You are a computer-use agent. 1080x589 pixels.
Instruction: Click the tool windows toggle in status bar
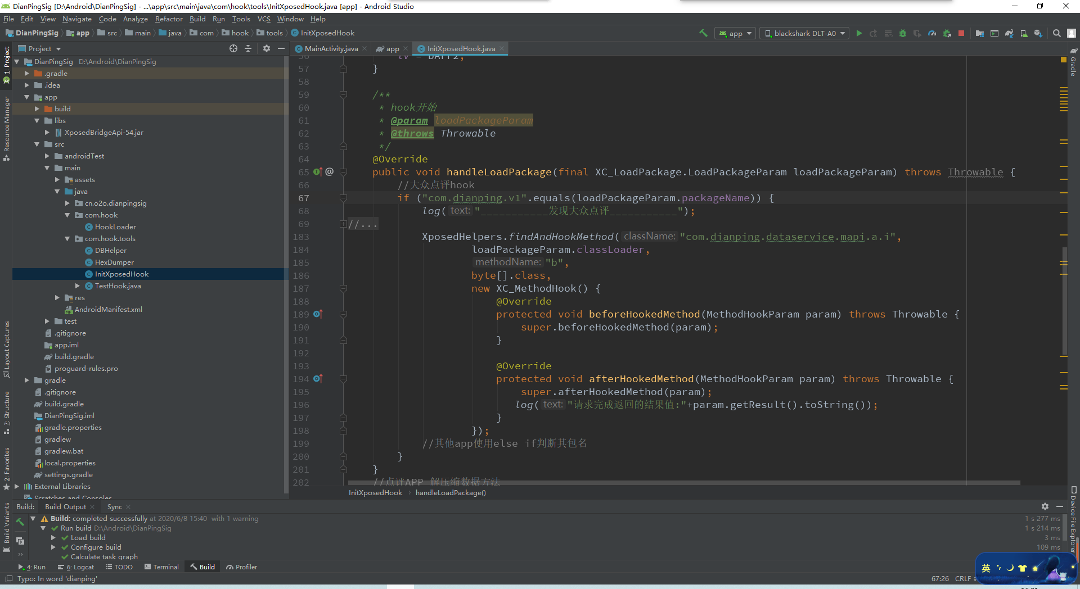tap(8, 579)
